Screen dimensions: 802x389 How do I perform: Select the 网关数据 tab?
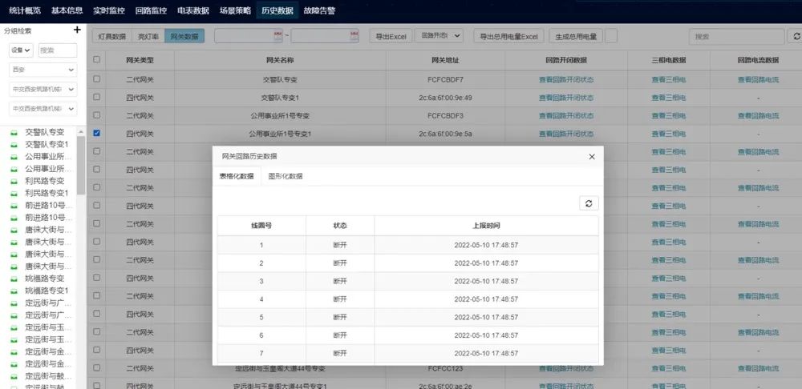(184, 36)
